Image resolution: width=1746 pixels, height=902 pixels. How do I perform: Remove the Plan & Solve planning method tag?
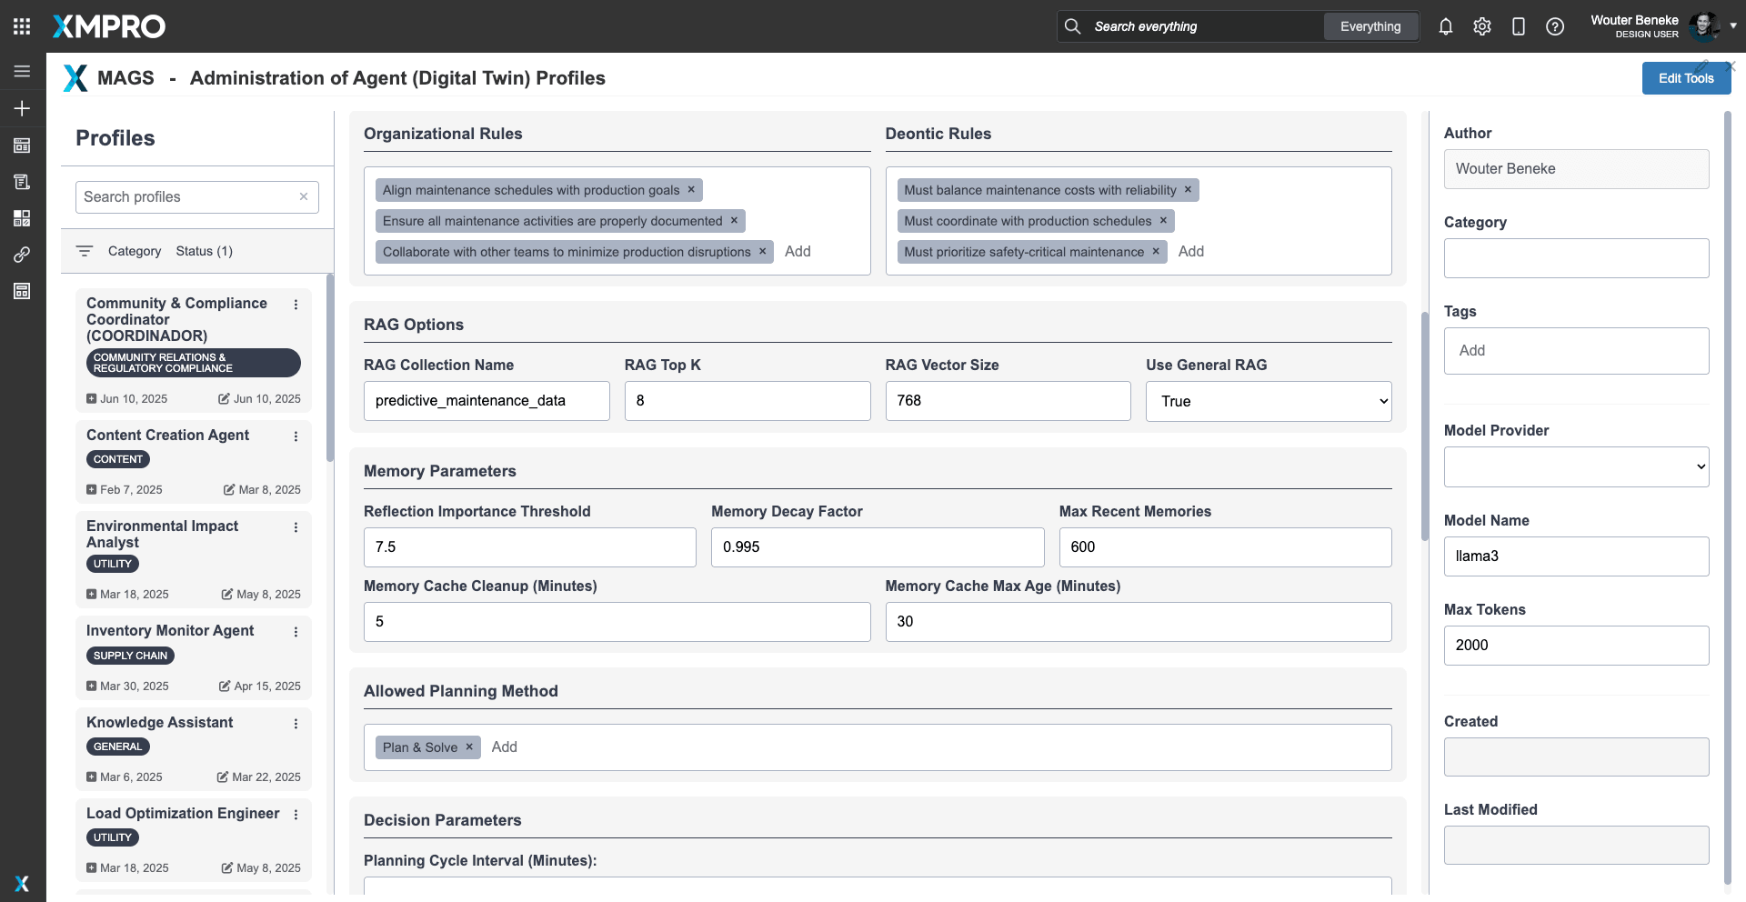pos(469,747)
